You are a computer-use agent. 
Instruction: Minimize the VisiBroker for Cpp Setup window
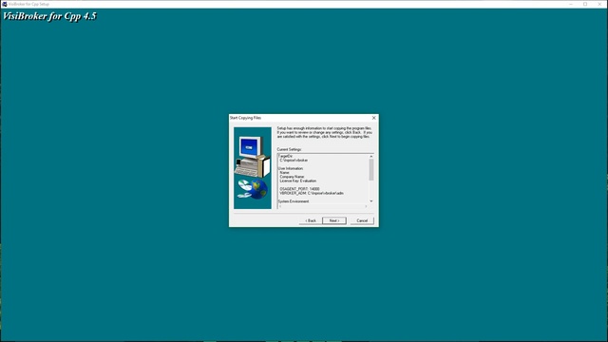click(571, 4)
